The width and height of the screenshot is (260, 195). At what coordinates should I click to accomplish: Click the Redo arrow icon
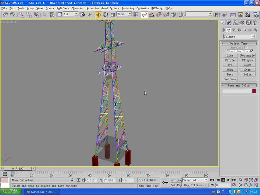pos(13,15)
